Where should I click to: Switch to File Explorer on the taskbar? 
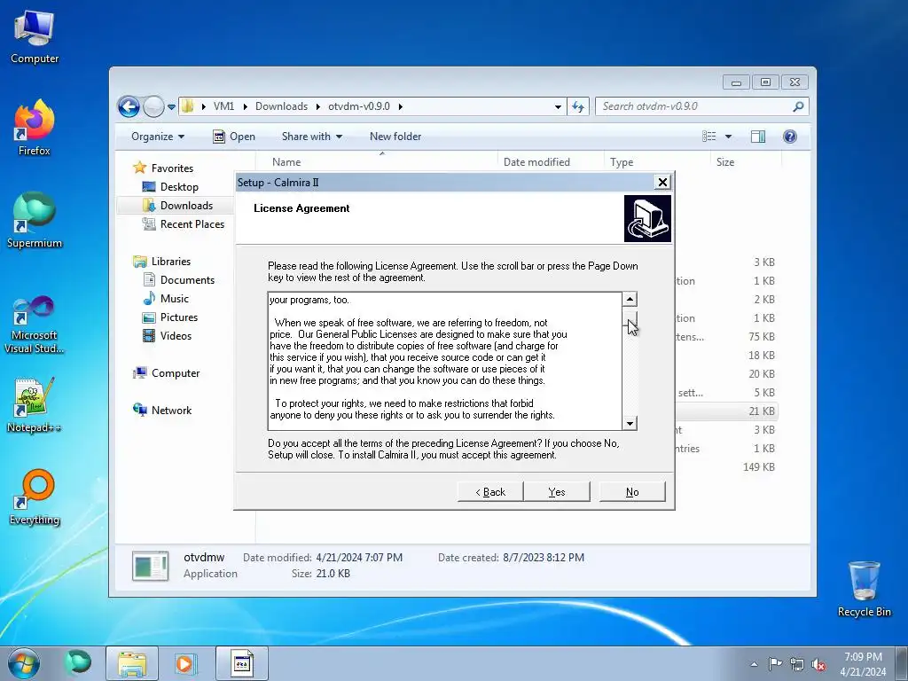[x=132, y=663]
